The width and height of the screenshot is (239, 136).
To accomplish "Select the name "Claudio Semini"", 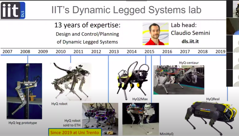I will click(190, 33).
